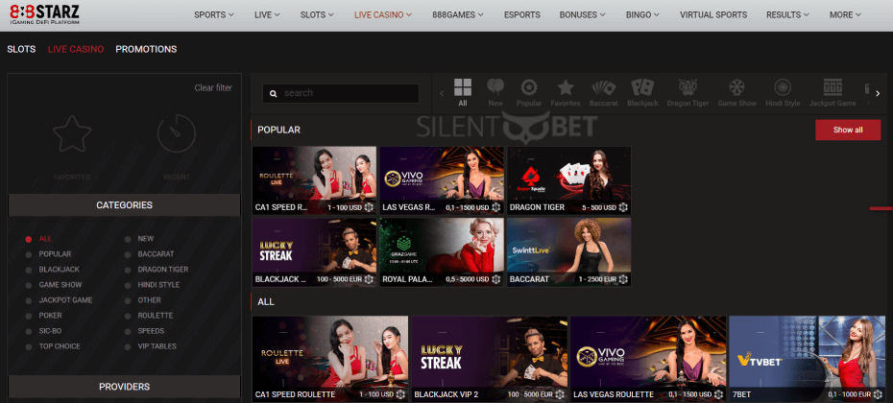Viewport: 893px width, 403px height.
Task: Click the Clear filter link
Action: [213, 87]
